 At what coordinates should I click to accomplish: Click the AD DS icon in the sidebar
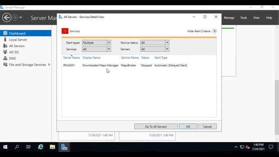(5, 52)
